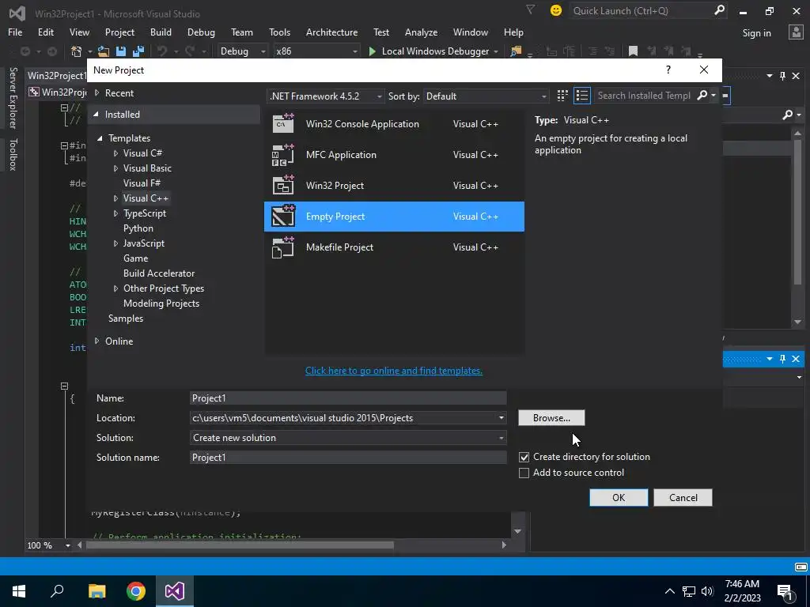Open the New Project dialog help icon
This screenshot has height=607, width=810.
(x=668, y=70)
